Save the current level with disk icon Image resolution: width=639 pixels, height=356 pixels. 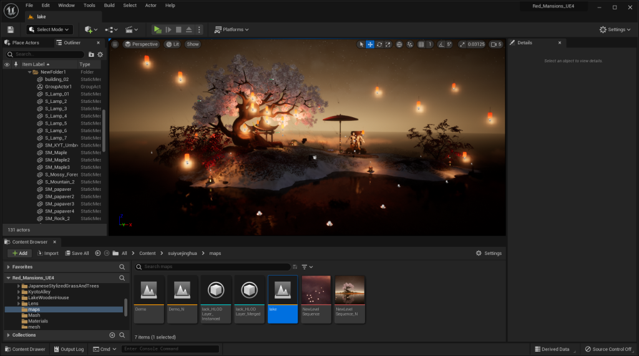(x=11, y=29)
